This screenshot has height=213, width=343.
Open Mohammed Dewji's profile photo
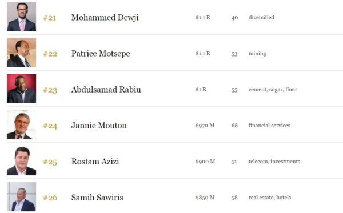coord(22,17)
